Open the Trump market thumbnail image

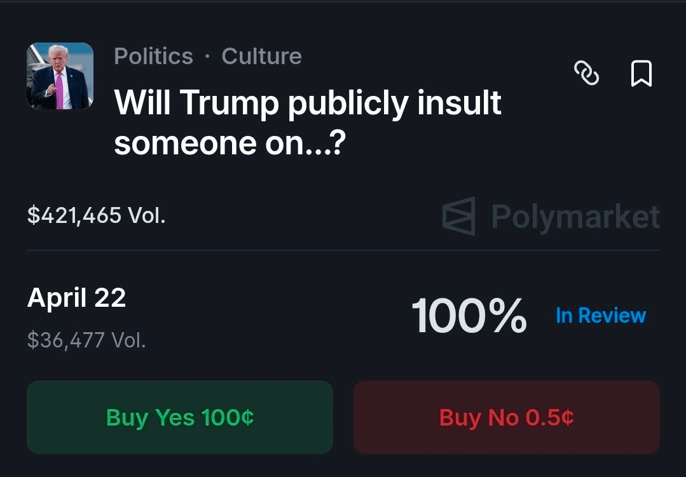tap(60, 76)
